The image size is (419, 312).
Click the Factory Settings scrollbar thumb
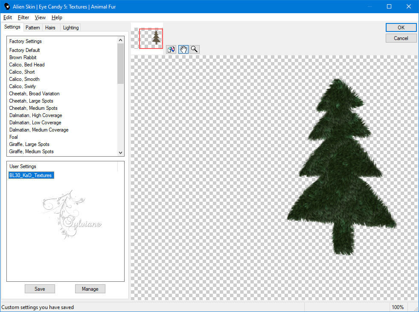120,63
